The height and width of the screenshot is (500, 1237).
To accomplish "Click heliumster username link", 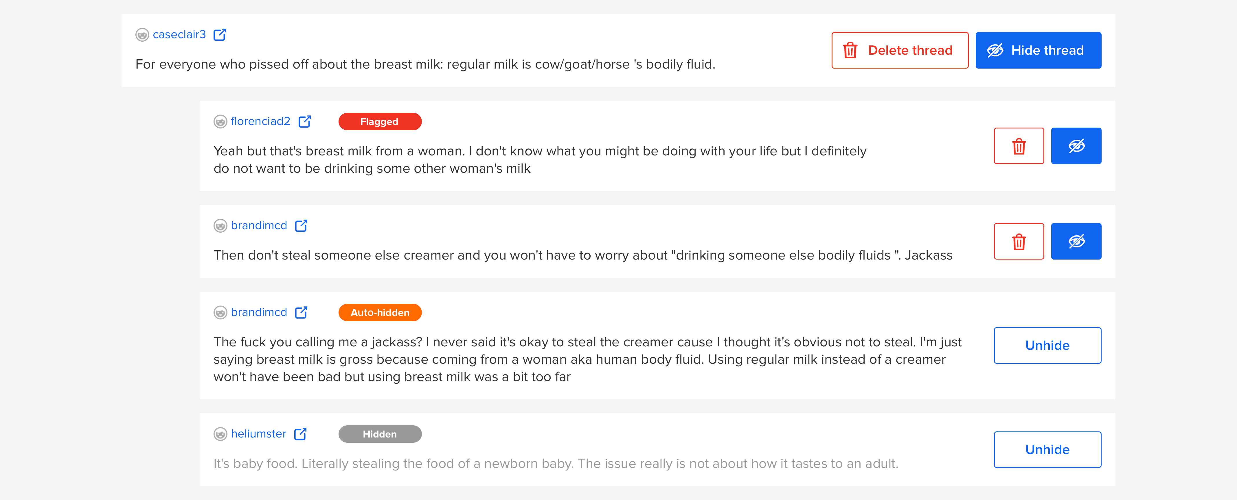I will 258,434.
